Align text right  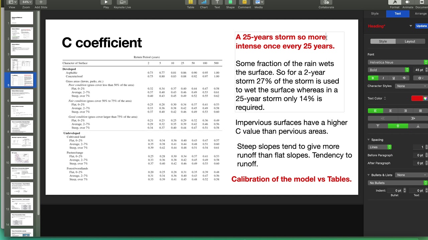405,111
